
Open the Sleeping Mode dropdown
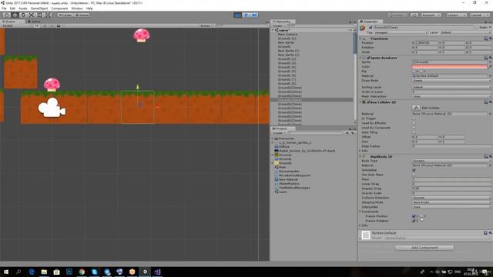[x=452, y=202]
